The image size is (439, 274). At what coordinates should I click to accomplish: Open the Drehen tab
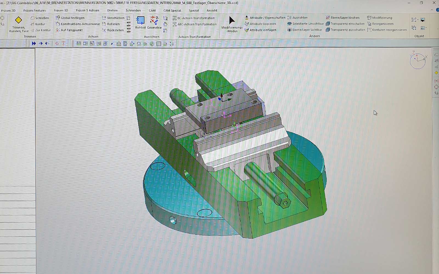(x=112, y=10)
